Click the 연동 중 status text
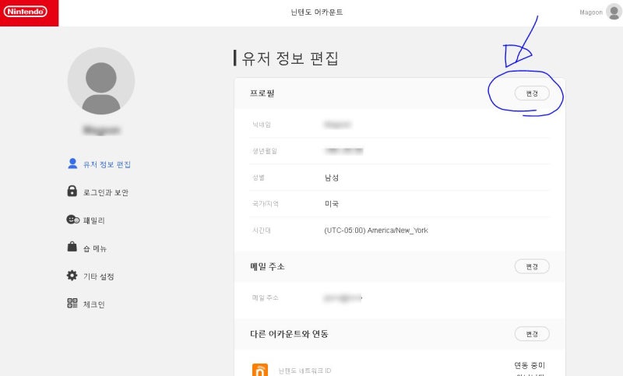Viewport: 623px width, 376px height. point(530,365)
